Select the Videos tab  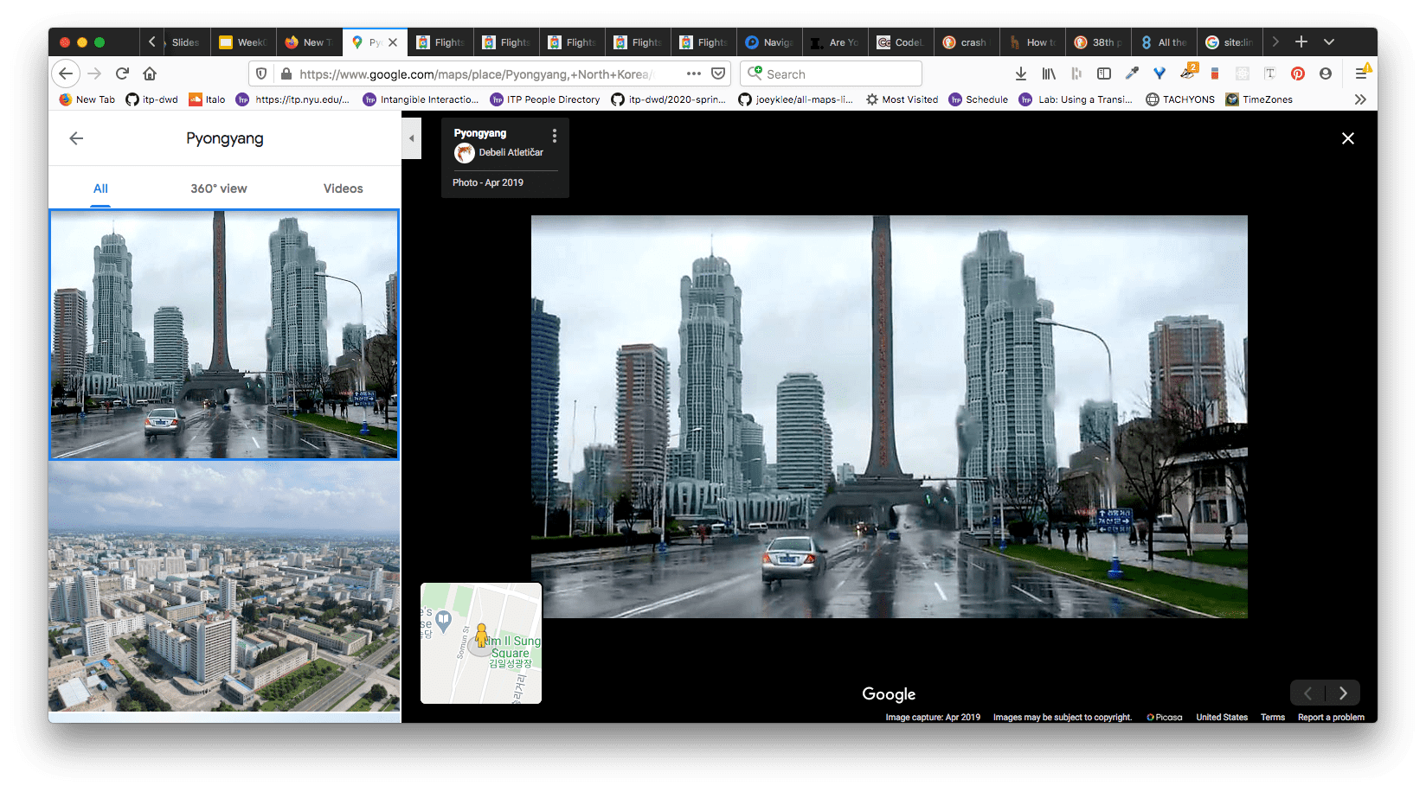tap(343, 188)
